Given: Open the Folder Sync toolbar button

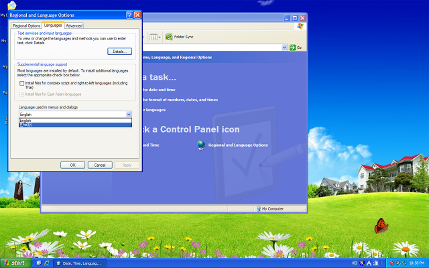Looking at the screenshot, I should [x=180, y=37].
